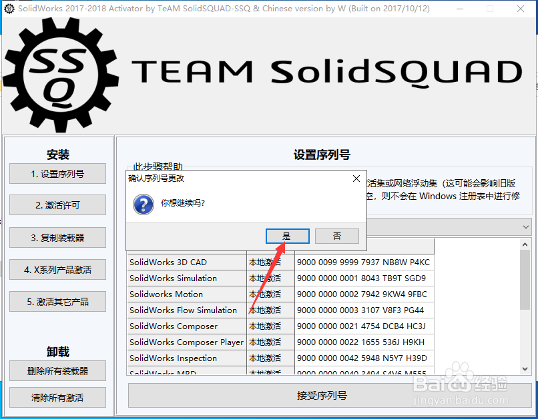Open the dropdown arrow behind the dialog
Viewport: 538px width, 419px height.
(x=525, y=227)
